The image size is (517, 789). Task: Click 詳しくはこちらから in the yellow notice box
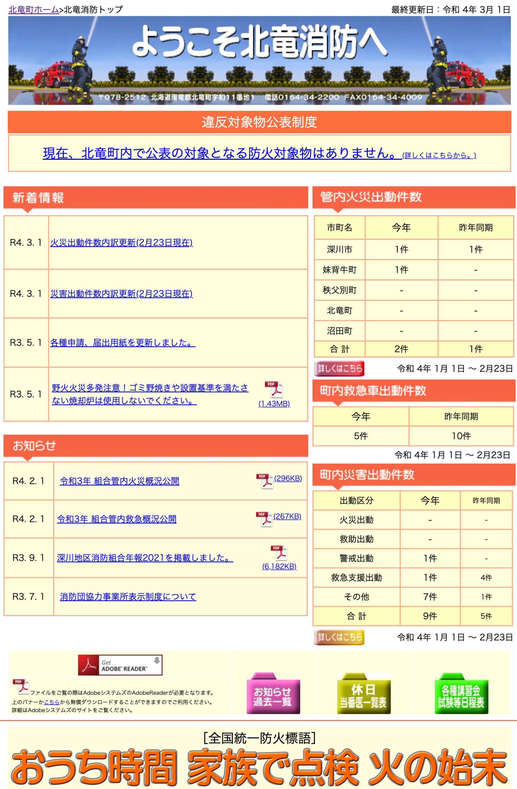(438, 154)
